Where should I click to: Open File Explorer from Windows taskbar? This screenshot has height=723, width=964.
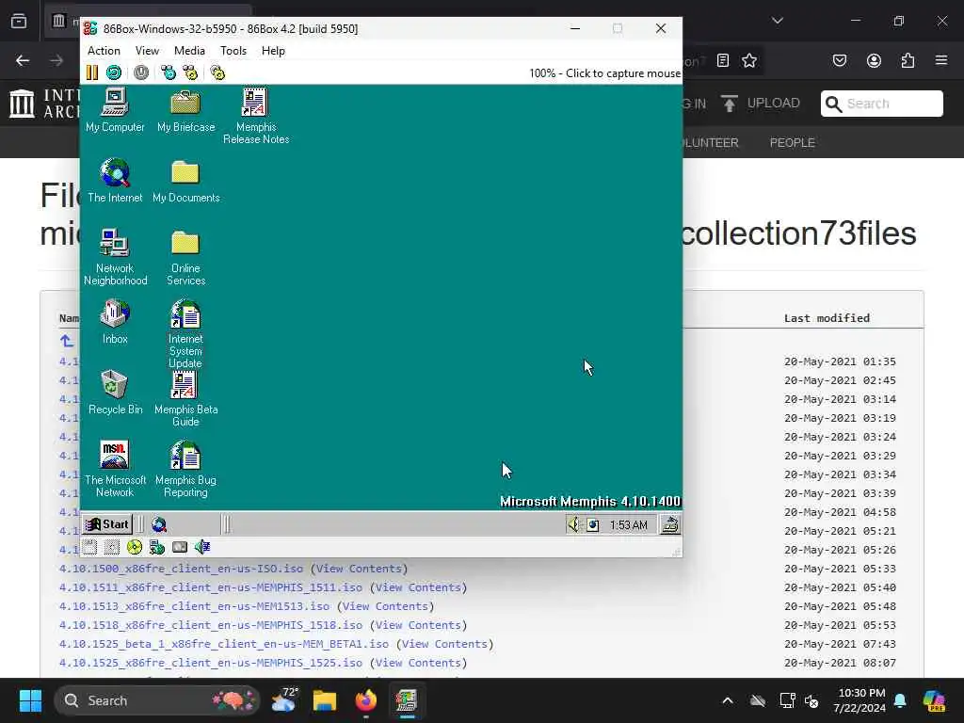coord(325,700)
